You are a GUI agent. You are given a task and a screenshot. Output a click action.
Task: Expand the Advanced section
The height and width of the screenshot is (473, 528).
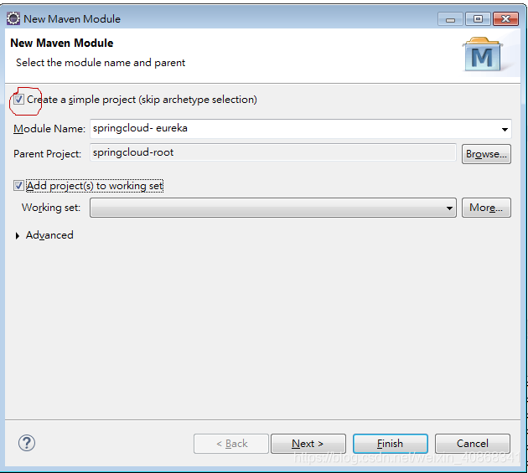(18, 235)
